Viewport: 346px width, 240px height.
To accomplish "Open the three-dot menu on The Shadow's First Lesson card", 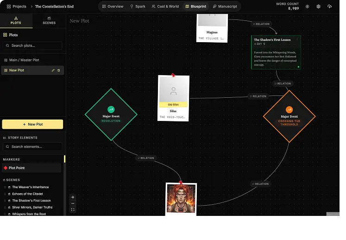I will click(x=298, y=40).
